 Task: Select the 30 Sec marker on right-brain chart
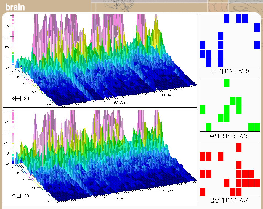(167, 191)
